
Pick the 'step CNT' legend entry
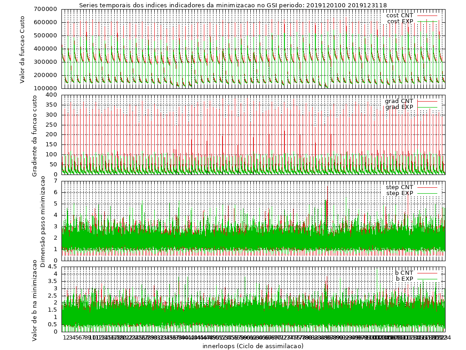[x=400, y=187]
